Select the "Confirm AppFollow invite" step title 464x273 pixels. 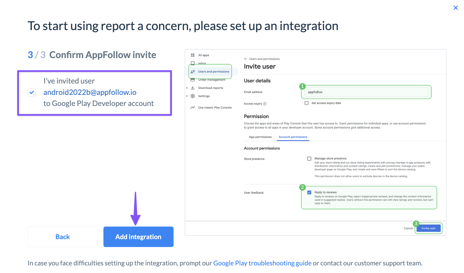[103, 55]
